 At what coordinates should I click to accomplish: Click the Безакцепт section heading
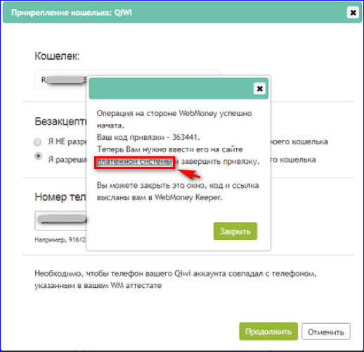point(60,122)
